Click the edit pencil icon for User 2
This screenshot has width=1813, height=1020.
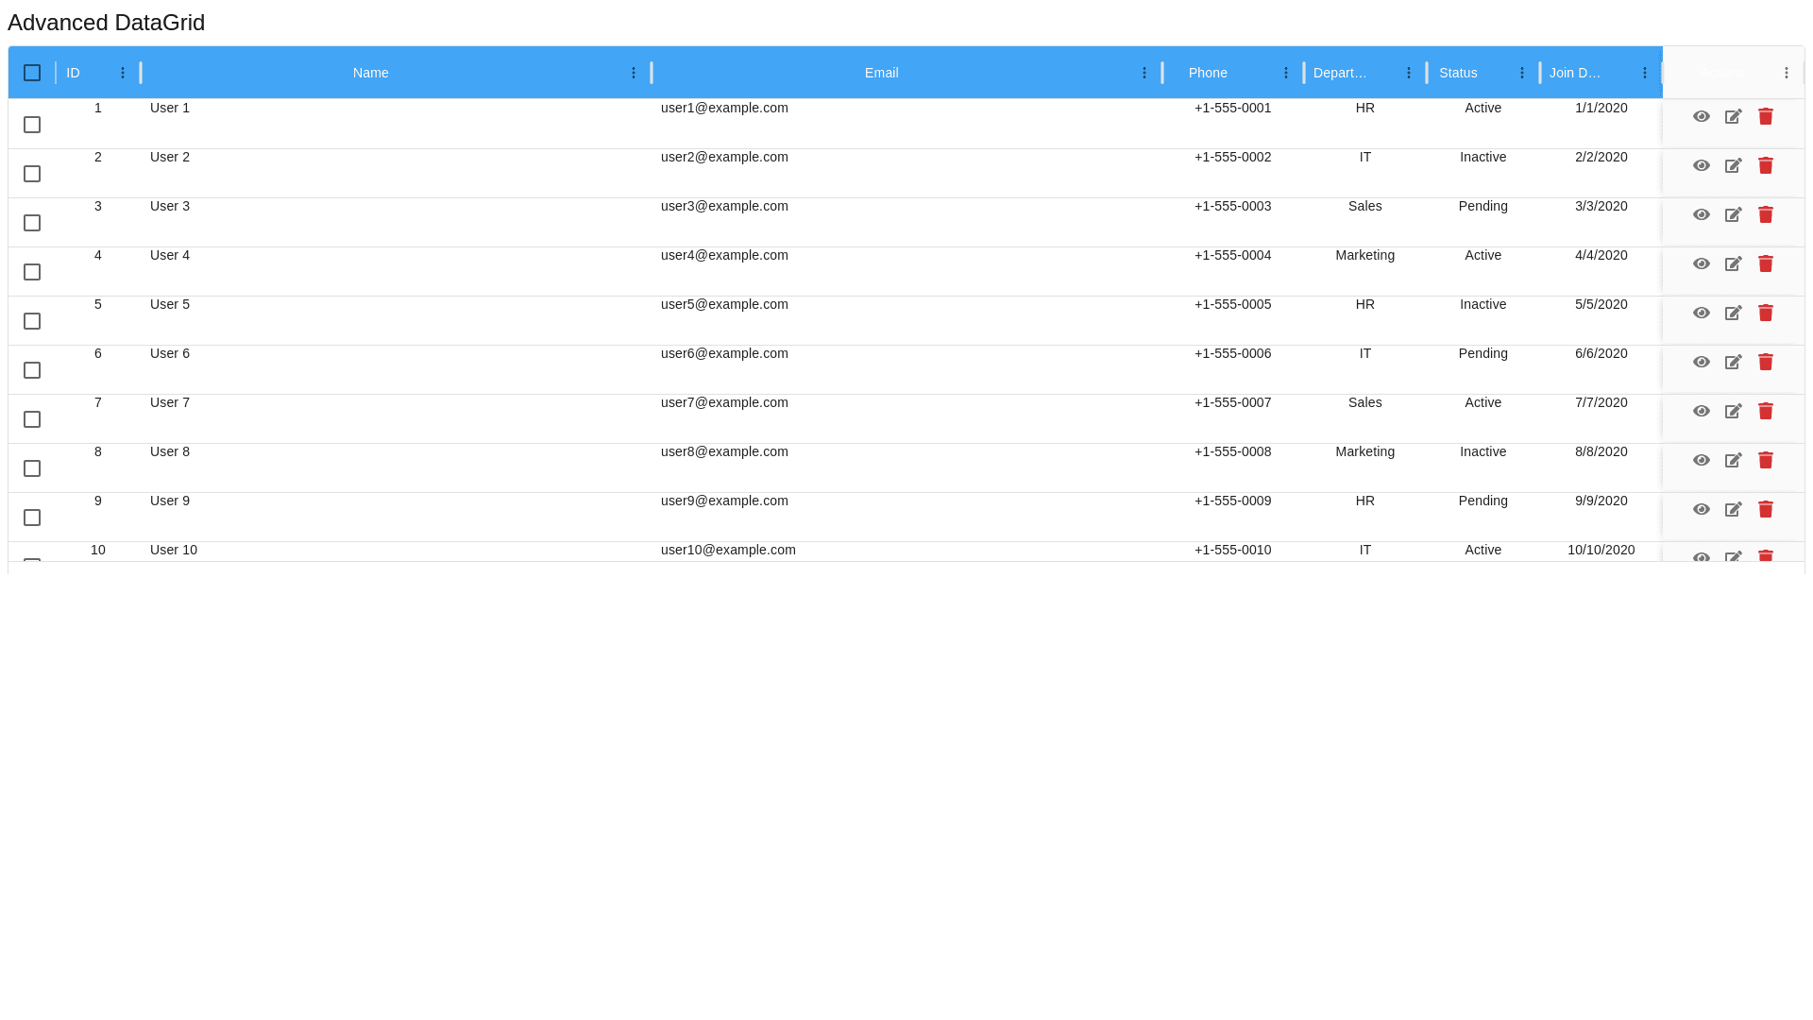pos(1733,166)
